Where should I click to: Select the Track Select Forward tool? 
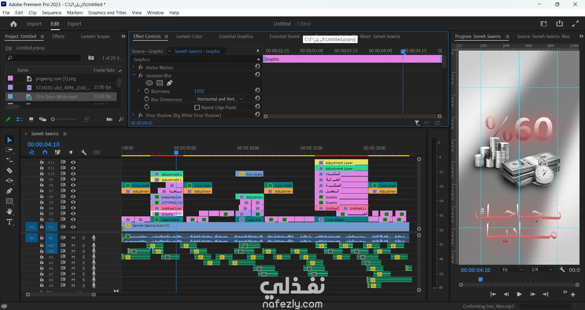pos(9,150)
